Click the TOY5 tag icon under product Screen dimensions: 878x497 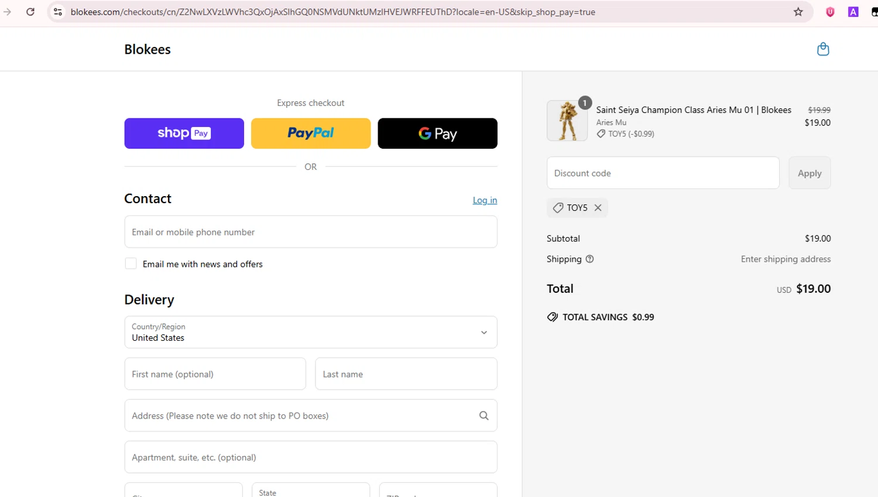coord(601,134)
